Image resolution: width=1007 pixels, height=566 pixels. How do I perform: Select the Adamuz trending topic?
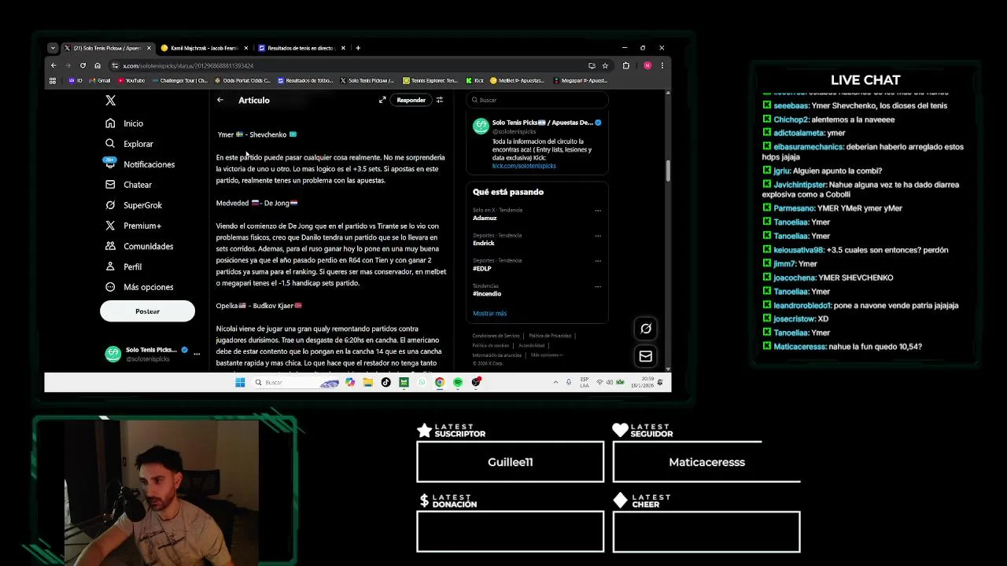(485, 218)
